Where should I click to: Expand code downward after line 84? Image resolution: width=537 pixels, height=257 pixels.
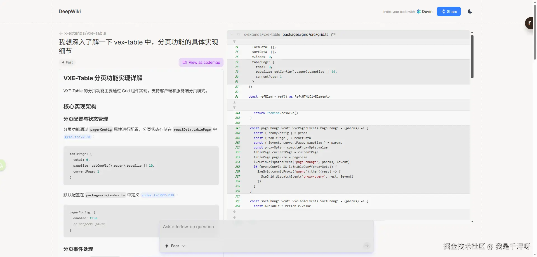(234, 102)
